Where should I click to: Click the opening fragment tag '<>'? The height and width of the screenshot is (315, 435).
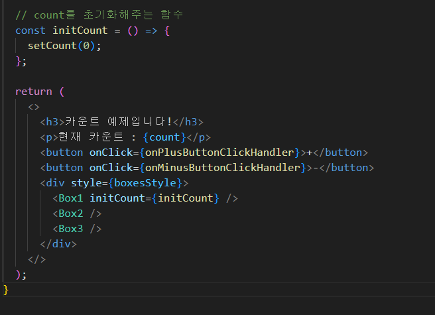point(34,107)
